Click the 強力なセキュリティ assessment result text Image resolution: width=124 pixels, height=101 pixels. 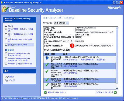(94, 46)
